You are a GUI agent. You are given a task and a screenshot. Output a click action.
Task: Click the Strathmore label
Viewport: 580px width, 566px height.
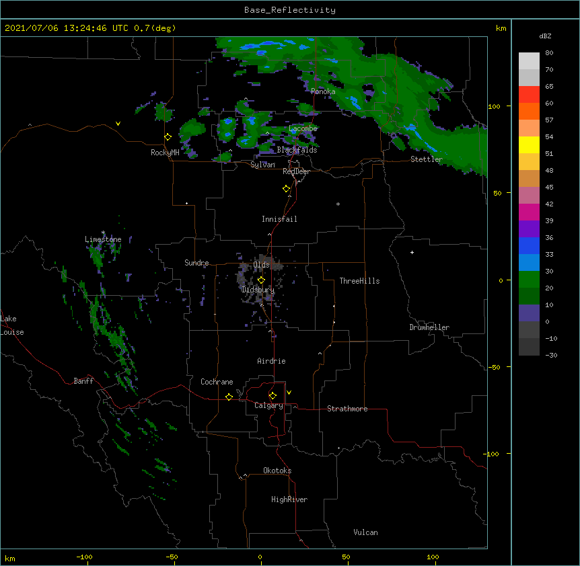click(x=347, y=409)
